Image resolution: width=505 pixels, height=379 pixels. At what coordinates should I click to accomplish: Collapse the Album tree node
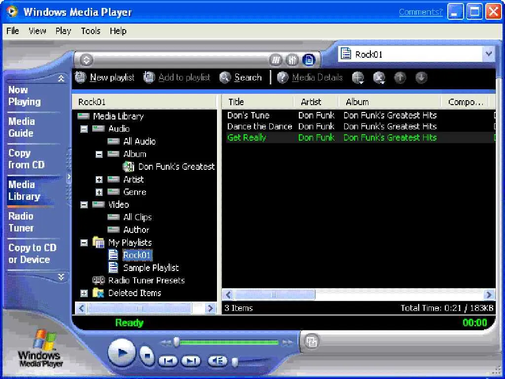click(99, 154)
